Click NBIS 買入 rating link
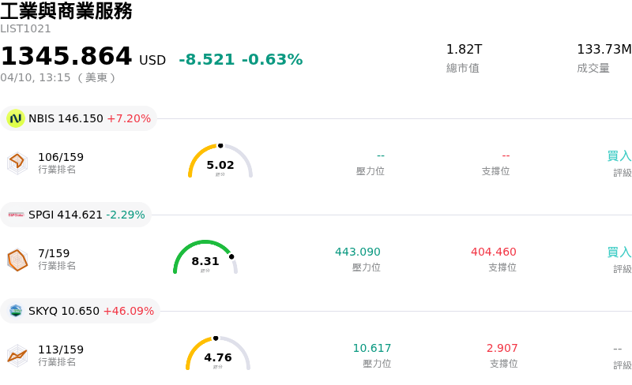Screen dimensions: 632x385 (619, 156)
